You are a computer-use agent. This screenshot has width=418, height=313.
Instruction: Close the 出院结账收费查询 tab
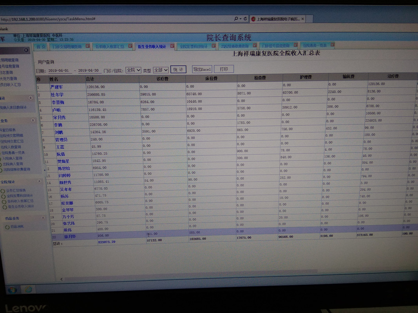(x=255, y=45)
